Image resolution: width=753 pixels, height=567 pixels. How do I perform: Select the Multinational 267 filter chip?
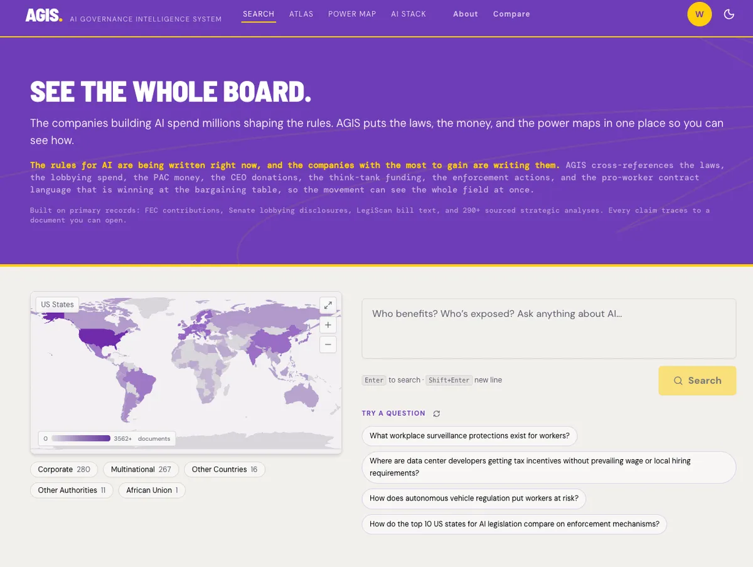pos(141,469)
